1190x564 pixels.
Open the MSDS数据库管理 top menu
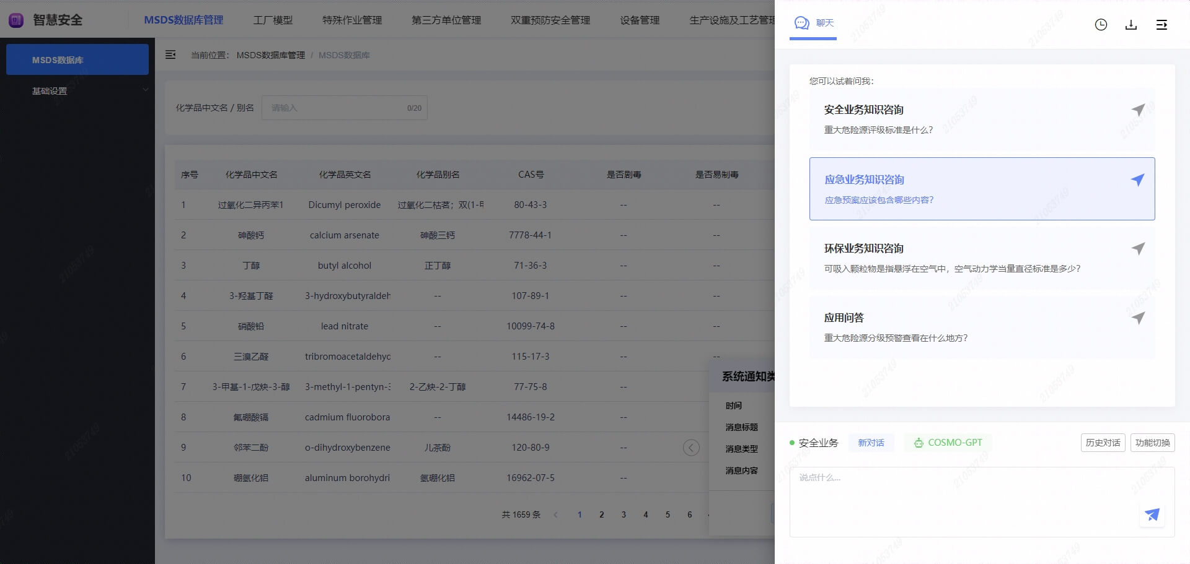[183, 20]
